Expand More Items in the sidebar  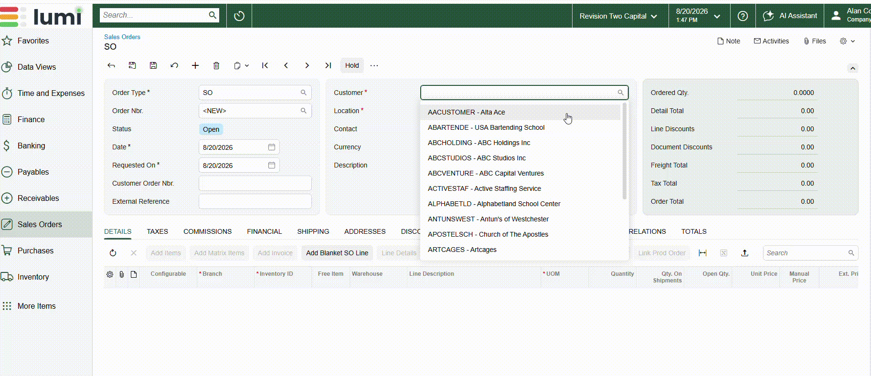46,306
